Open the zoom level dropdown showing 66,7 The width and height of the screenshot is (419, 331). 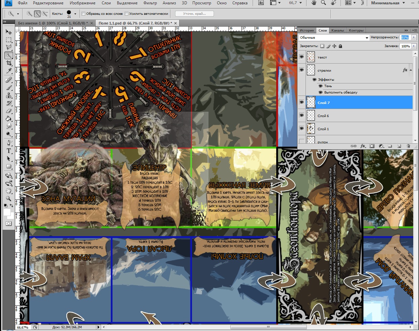tap(301, 3)
